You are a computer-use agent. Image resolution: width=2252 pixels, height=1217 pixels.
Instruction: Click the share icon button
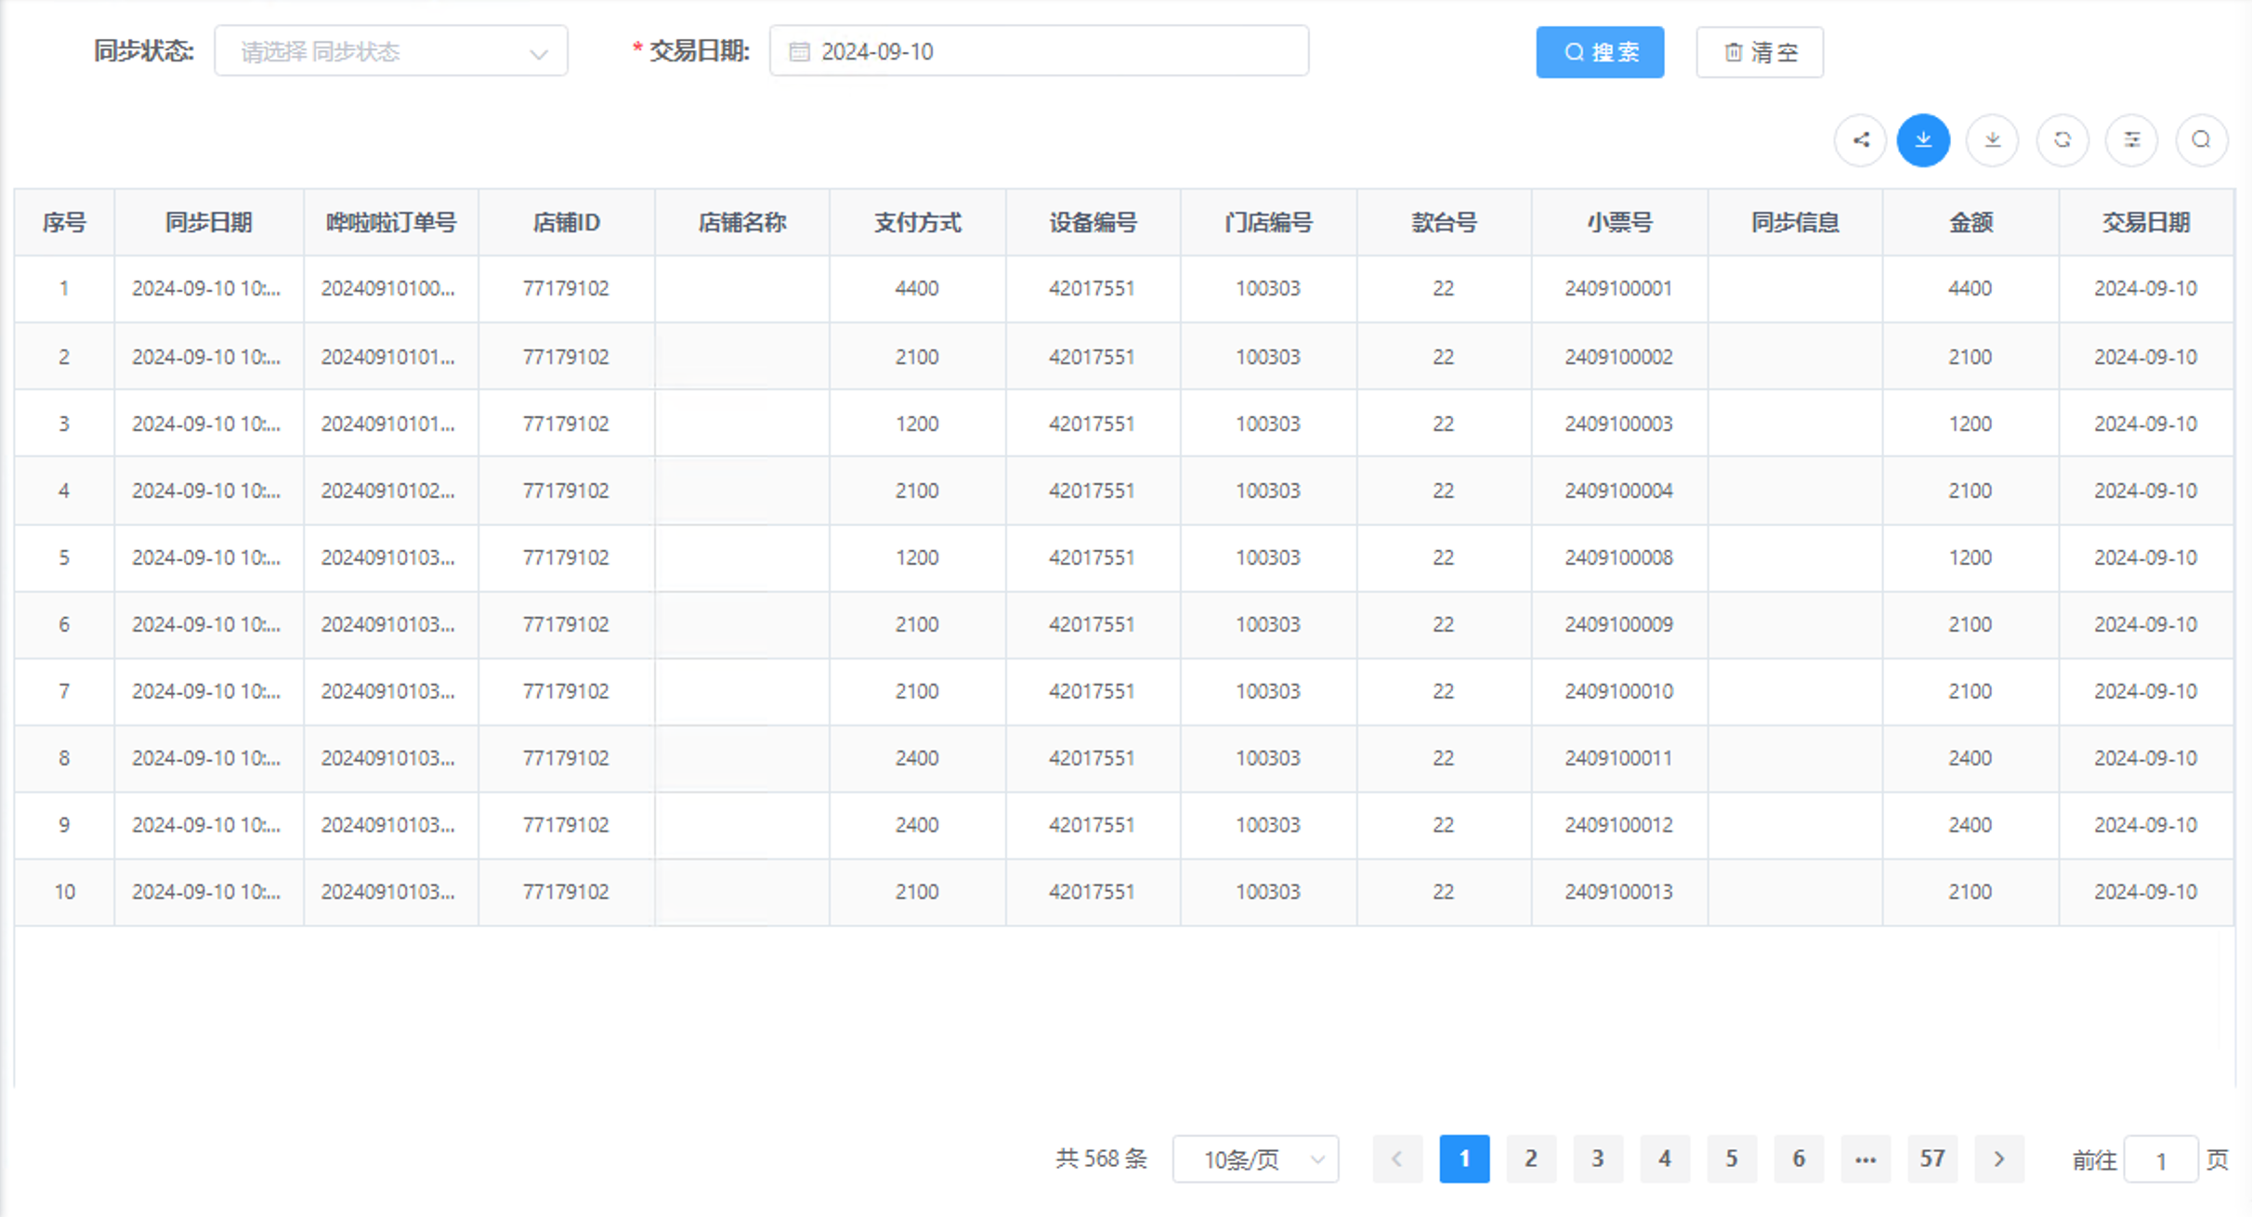point(1860,140)
